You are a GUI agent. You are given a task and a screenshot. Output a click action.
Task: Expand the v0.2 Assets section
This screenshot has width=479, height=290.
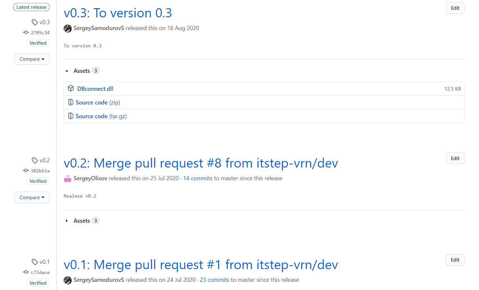pyautogui.click(x=67, y=221)
